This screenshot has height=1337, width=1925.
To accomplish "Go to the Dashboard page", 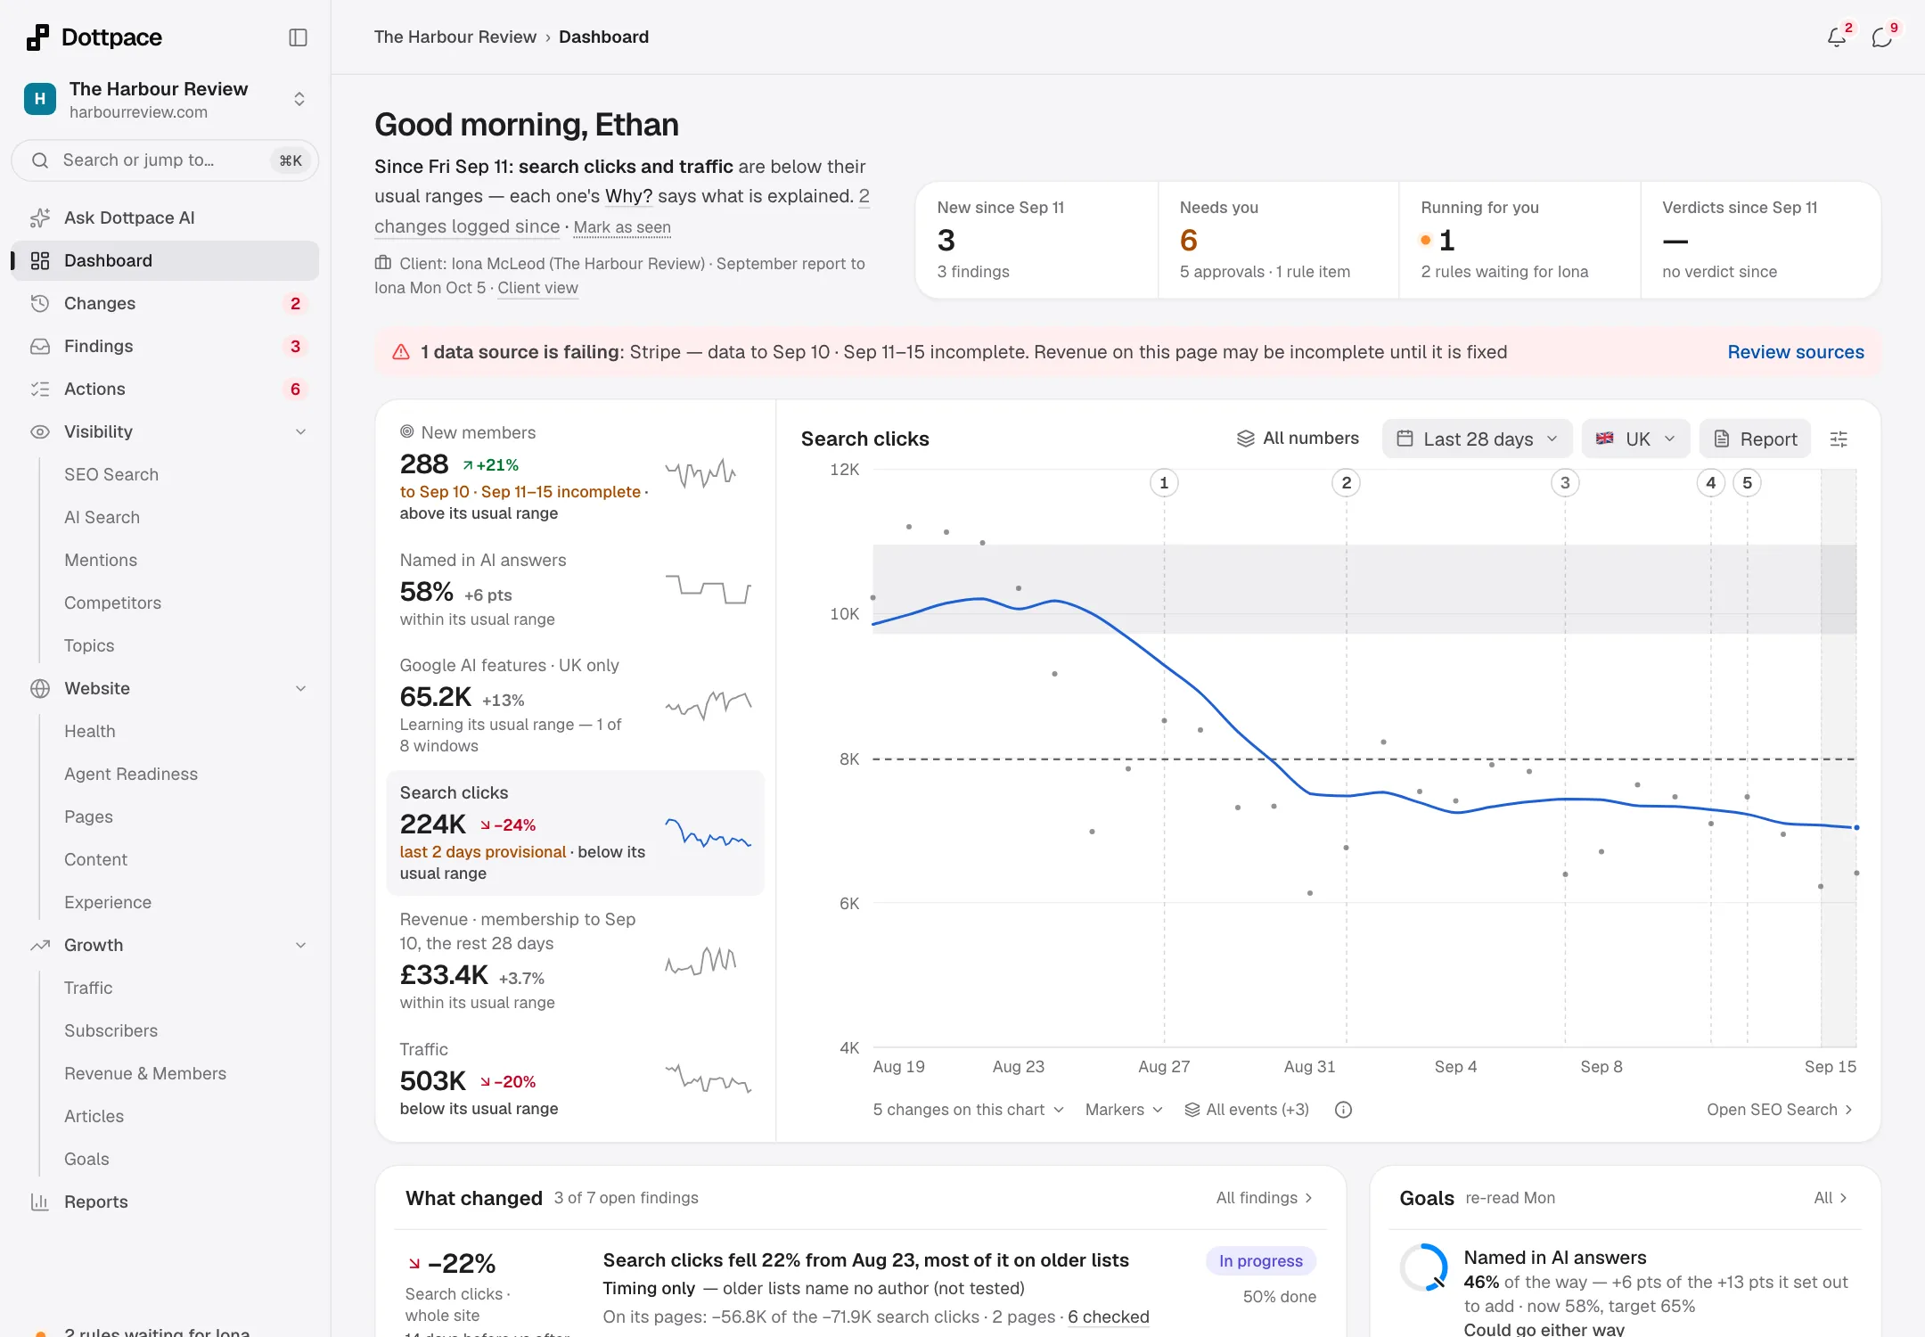I will tap(165, 260).
